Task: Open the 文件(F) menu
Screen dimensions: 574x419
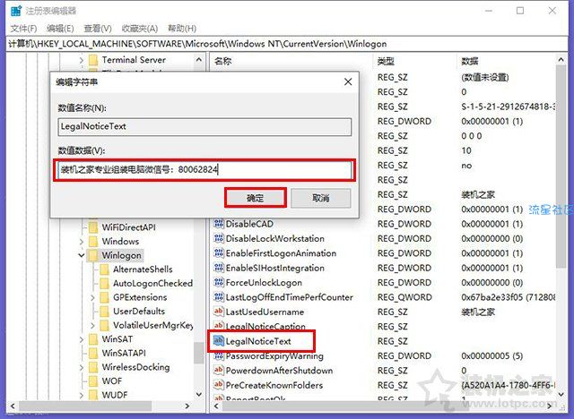Action: pyautogui.click(x=23, y=28)
